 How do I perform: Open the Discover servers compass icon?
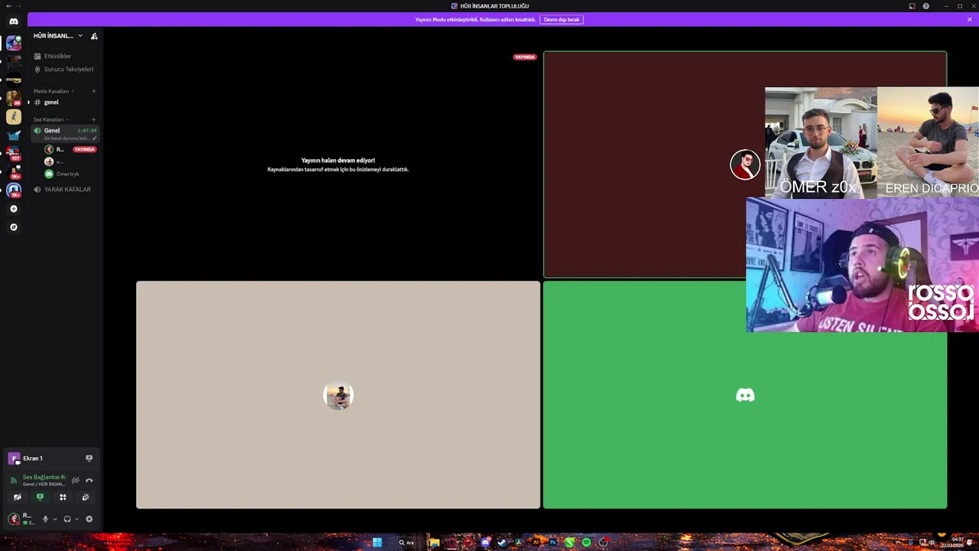(14, 227)
